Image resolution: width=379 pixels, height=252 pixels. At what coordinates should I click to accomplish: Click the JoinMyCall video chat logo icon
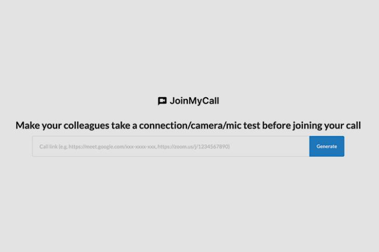click(x=162, y=101)
